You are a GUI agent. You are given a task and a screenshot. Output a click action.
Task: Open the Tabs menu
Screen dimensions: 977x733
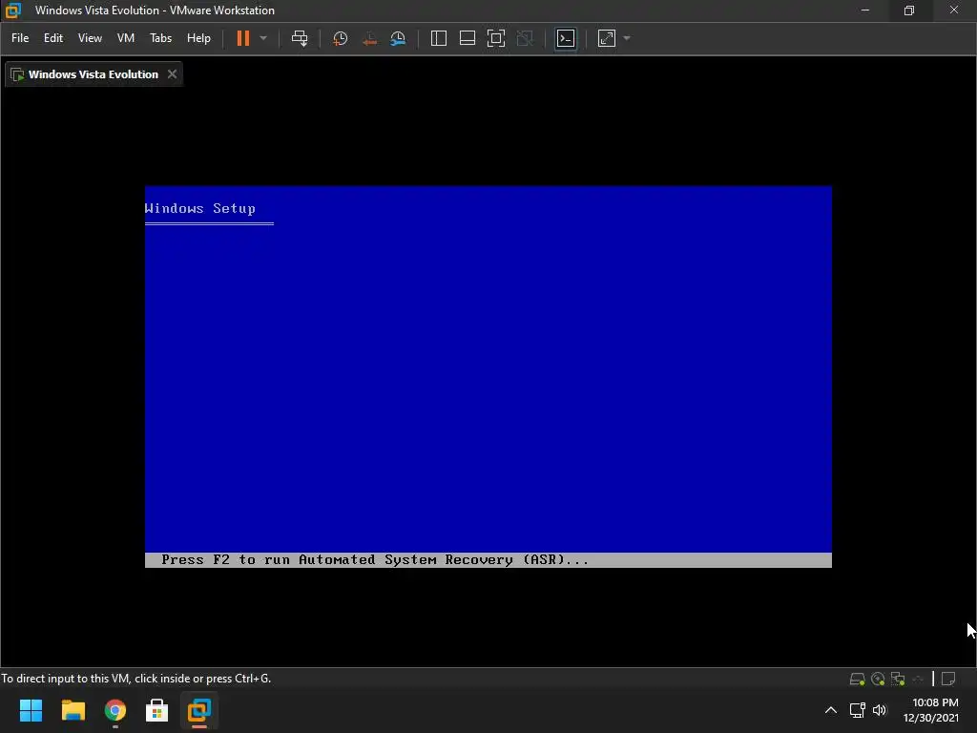(160, 38)
